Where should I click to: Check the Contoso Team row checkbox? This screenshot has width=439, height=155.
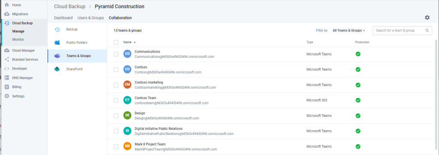[x=116, y=101]
